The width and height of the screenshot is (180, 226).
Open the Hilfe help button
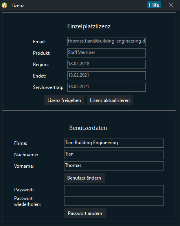pyautogui.click(x=154, y=5)
